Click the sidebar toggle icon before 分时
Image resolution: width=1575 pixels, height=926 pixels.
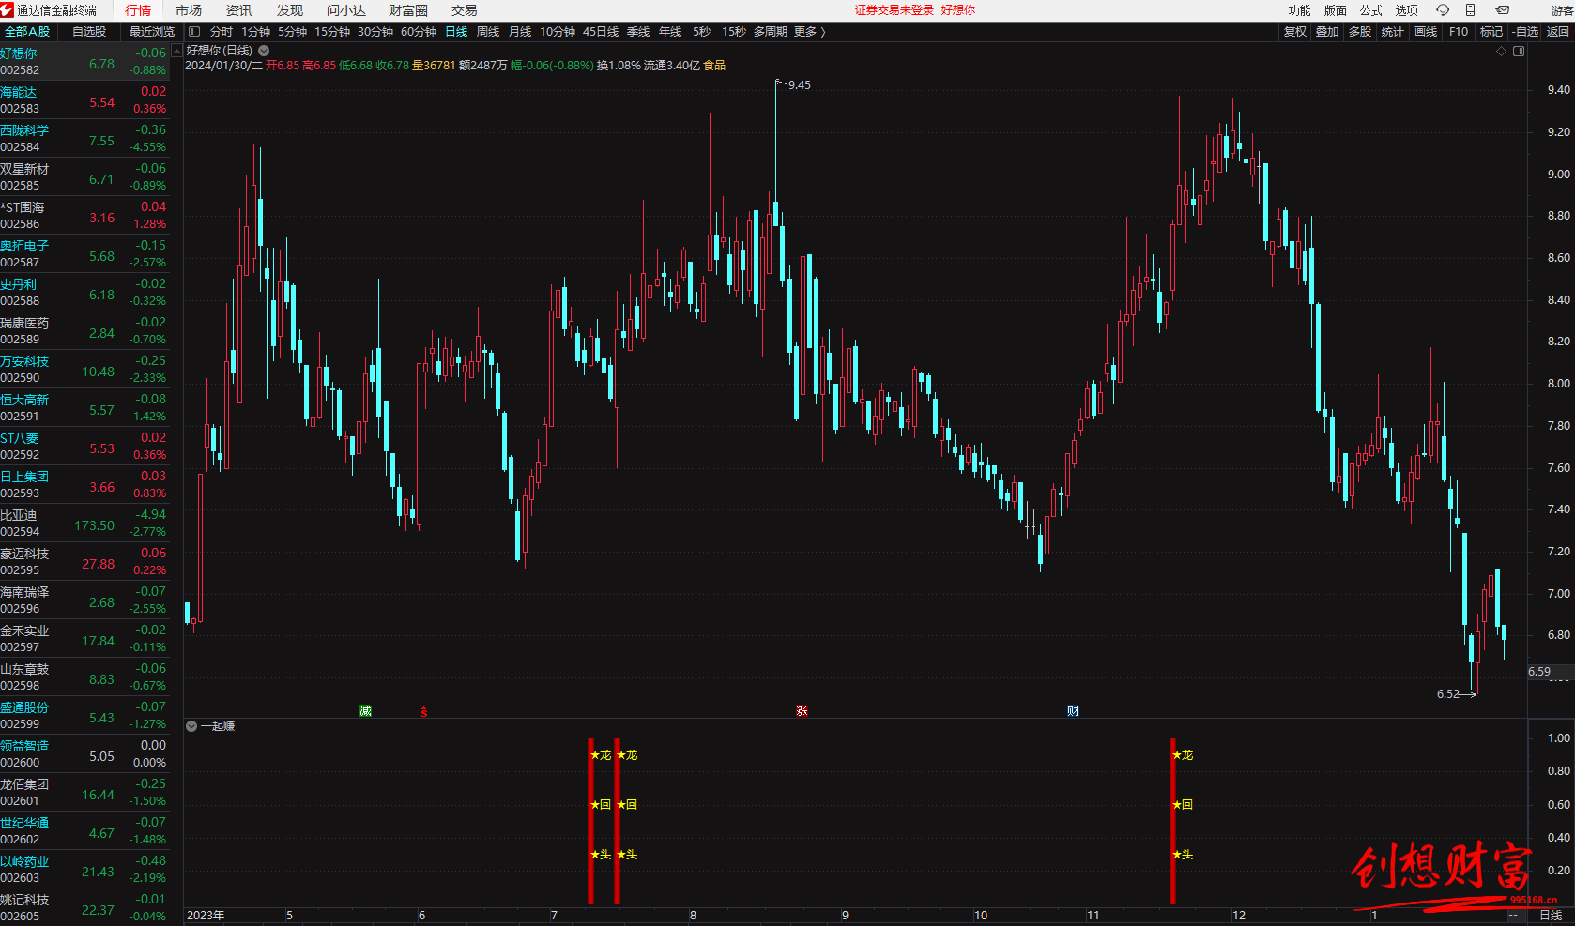coord(194,31)
